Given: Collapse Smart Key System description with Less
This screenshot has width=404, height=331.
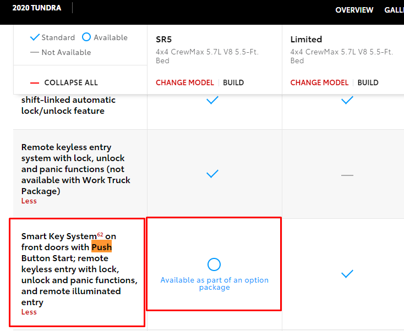Looking at the screenshot, I should coord(29,312).
